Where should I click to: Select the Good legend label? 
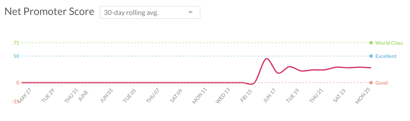pyautogui.click(x=381, y=83)
